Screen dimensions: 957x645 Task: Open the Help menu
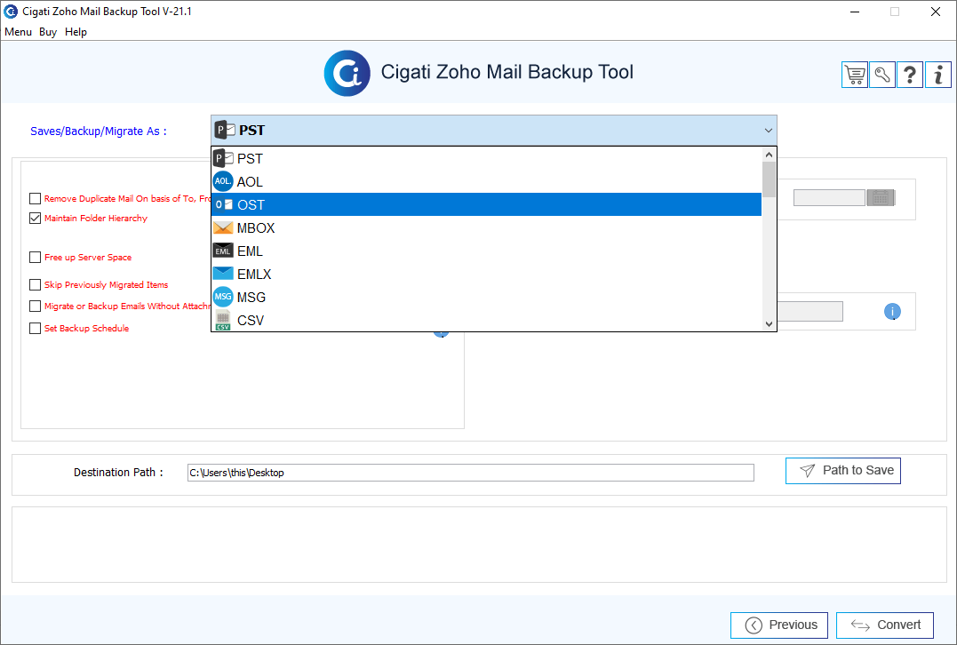coord(76,32)
